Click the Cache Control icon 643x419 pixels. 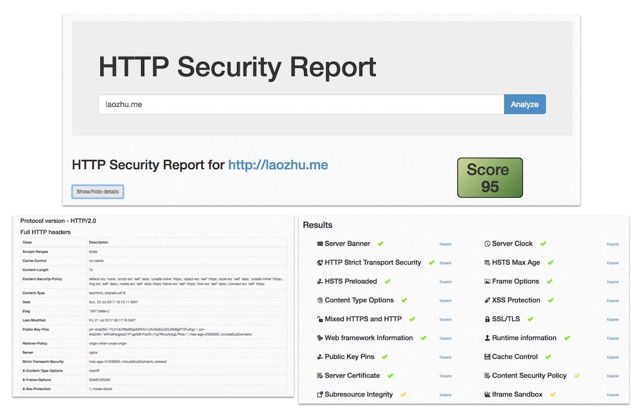pyautogui.click(x=487, y=357)
